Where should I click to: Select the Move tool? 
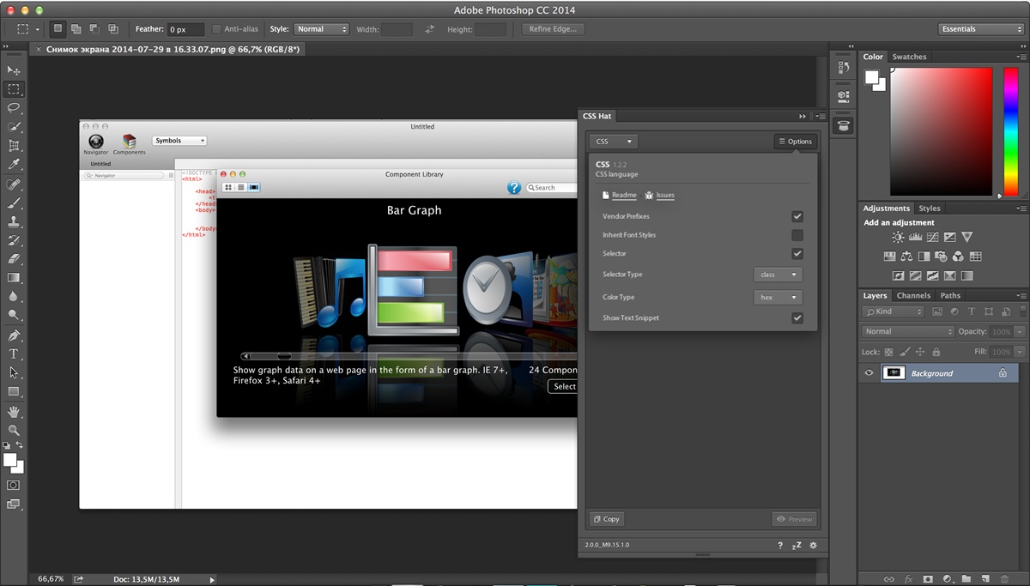click(14, 70)
